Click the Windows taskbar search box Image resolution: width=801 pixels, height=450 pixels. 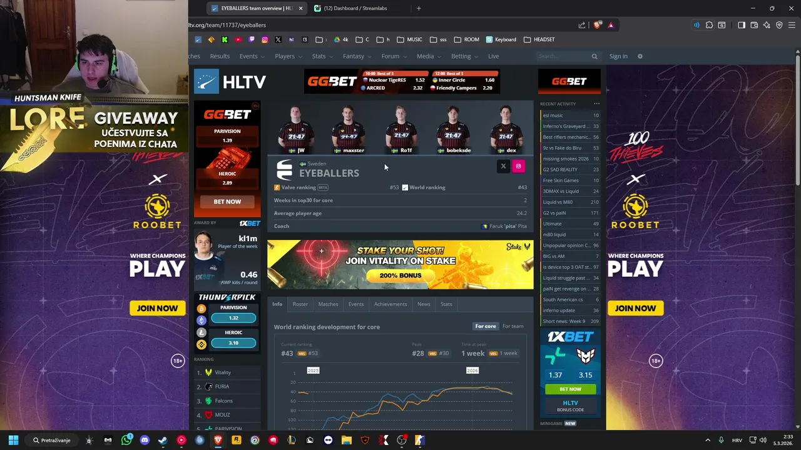53,440
